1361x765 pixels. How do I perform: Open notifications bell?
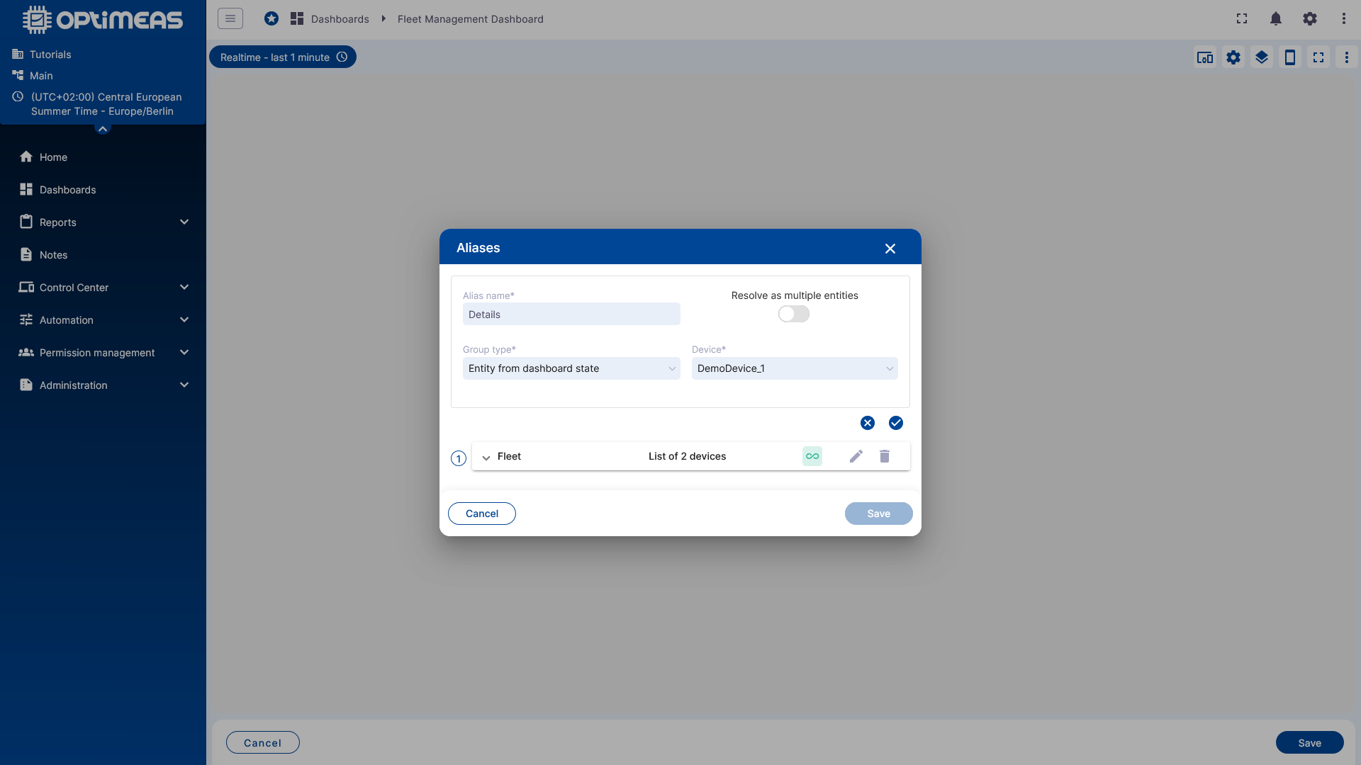1276,18
